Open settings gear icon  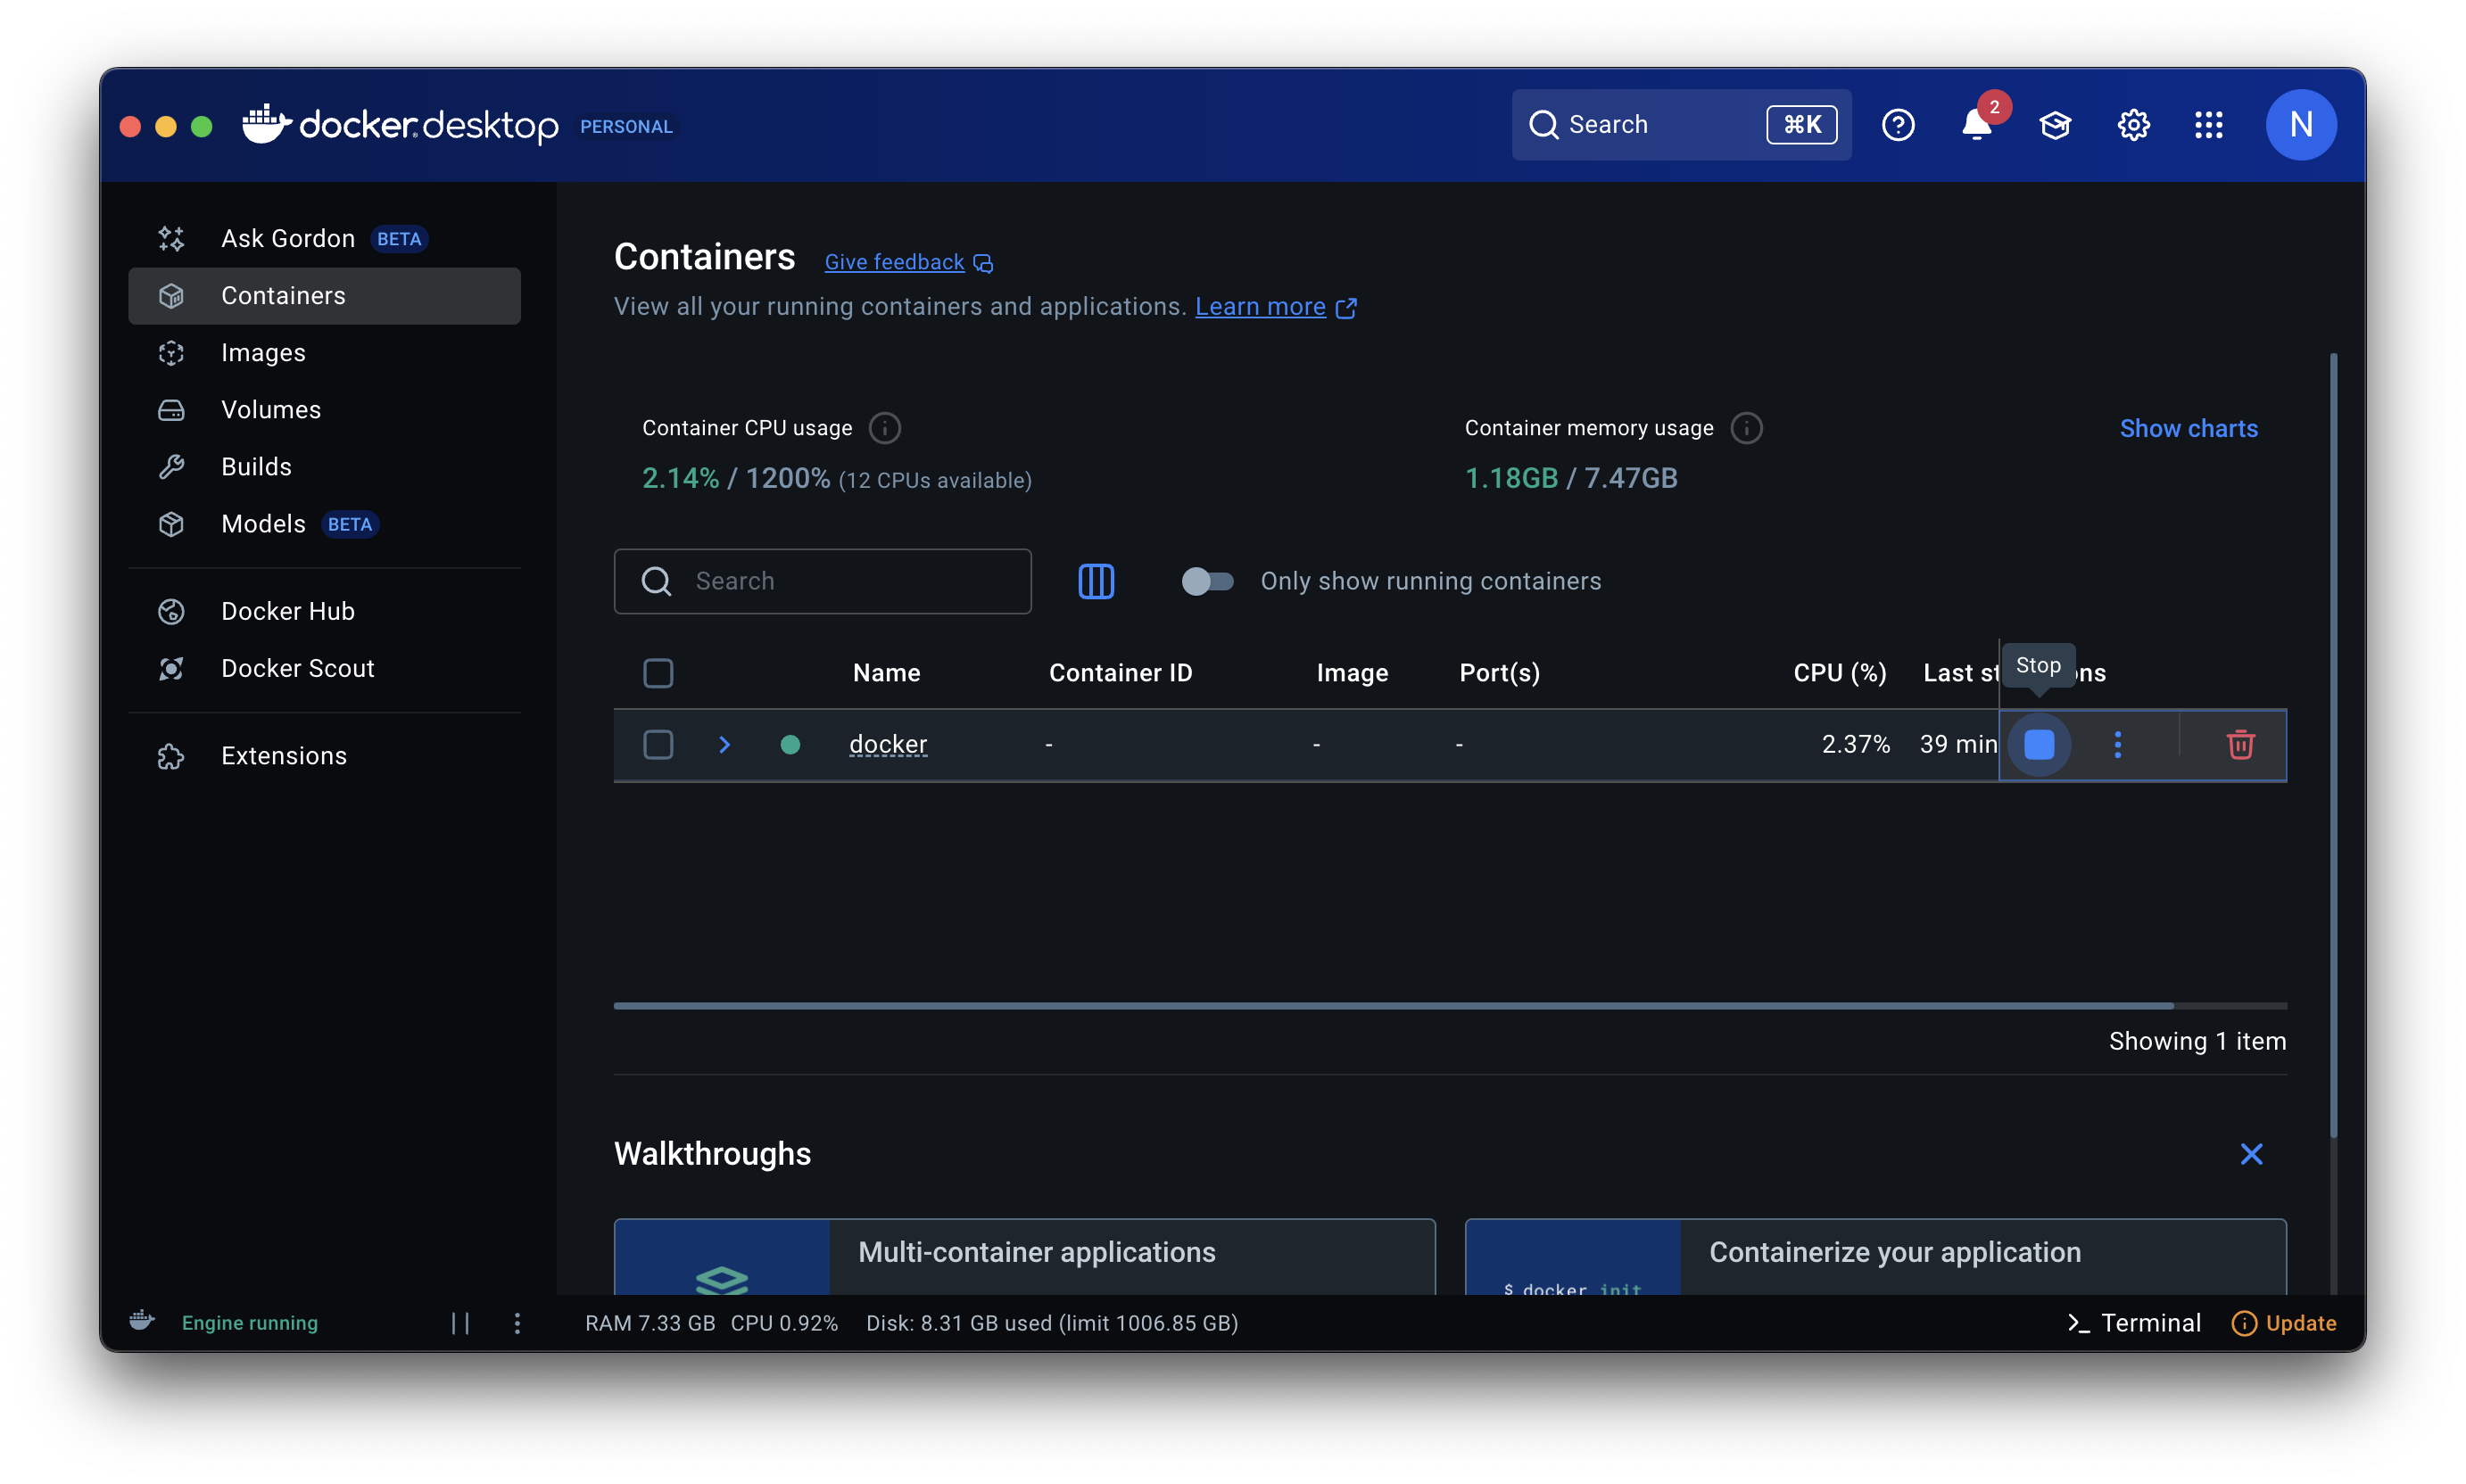coord(2133,125)
